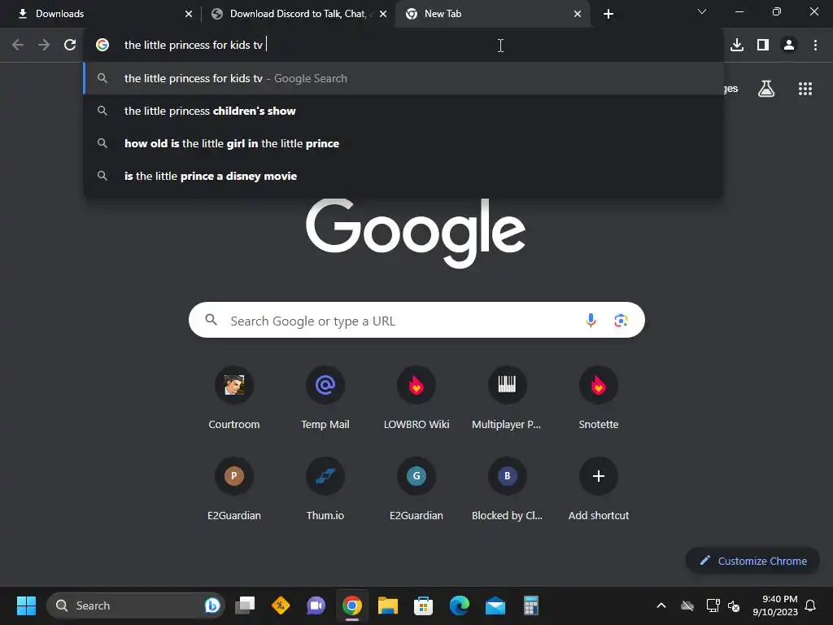
Task: Open Search Labs flask icon
Action: (x=766, y=89)
